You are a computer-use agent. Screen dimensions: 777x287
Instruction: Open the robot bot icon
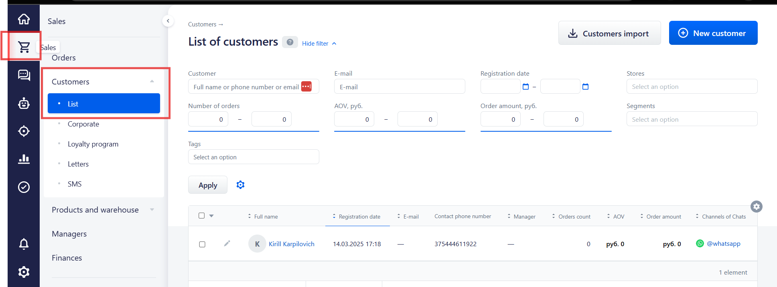point(24,103)
